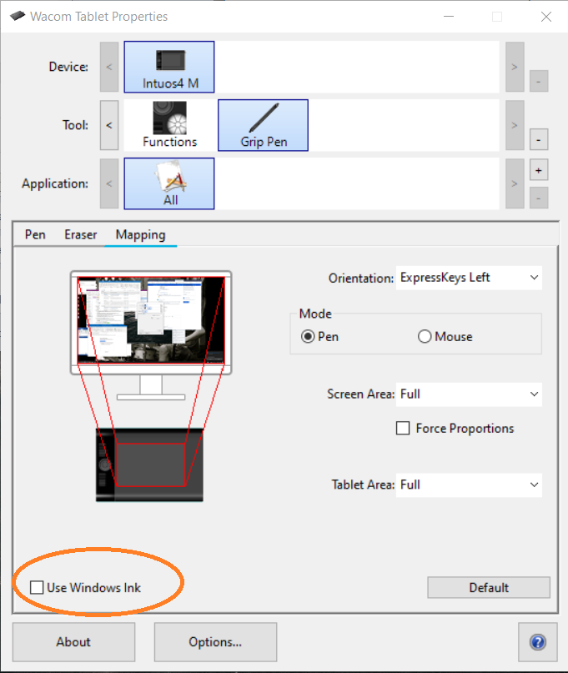Enable Use Windows Ink checkbox
This screenshot has width=568, height=673.
point(37,588)
